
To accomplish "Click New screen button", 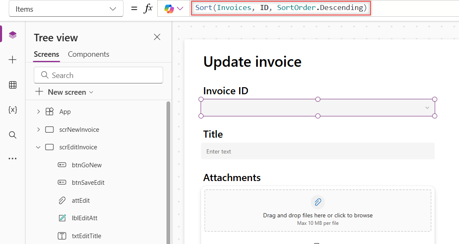I will 64,92.
